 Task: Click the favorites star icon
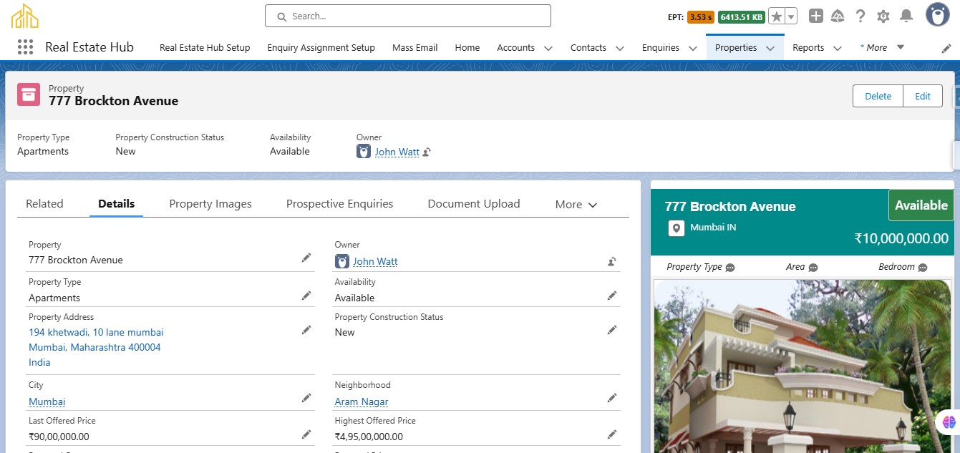click(776, 16)
